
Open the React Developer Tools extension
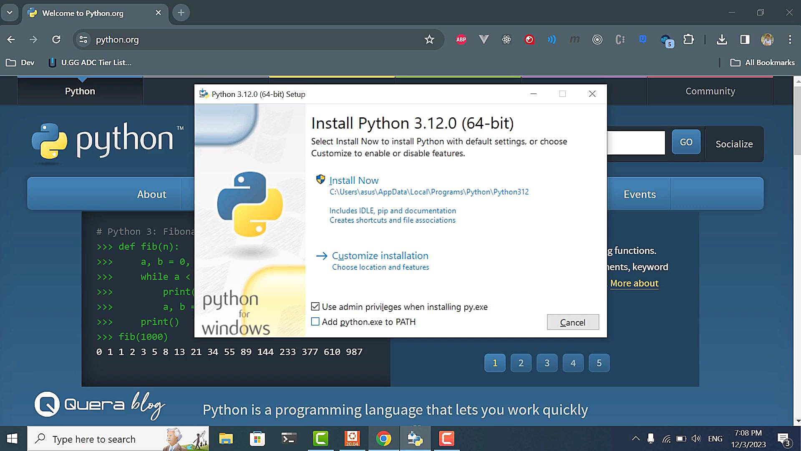pyautogui.click(x=506, y=40)
